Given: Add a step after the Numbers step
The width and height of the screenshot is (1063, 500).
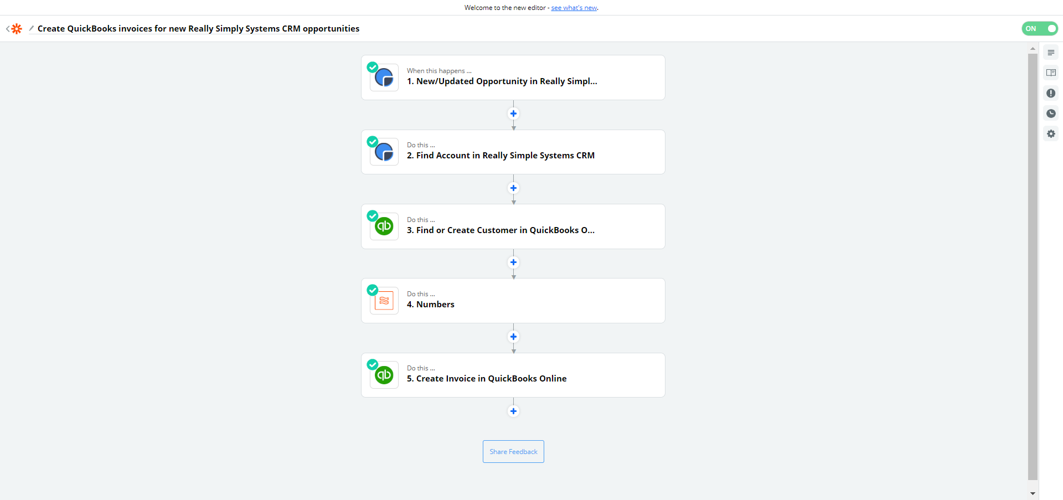Looking at the screenshot, I should (513, 337).
